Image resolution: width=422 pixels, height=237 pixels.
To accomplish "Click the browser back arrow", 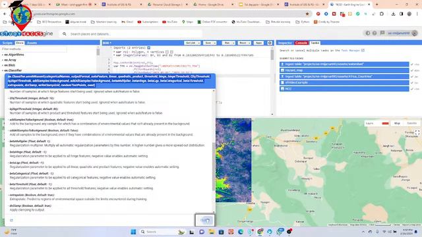I will [5, 14].
